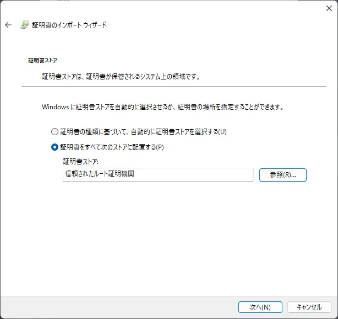338x319 pixels.
Task: Click the certificate import wizard icon
Action: (25, 25)
